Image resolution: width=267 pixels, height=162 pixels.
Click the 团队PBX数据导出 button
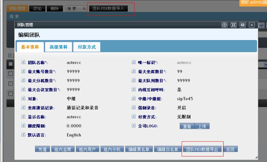pos(202,150)
